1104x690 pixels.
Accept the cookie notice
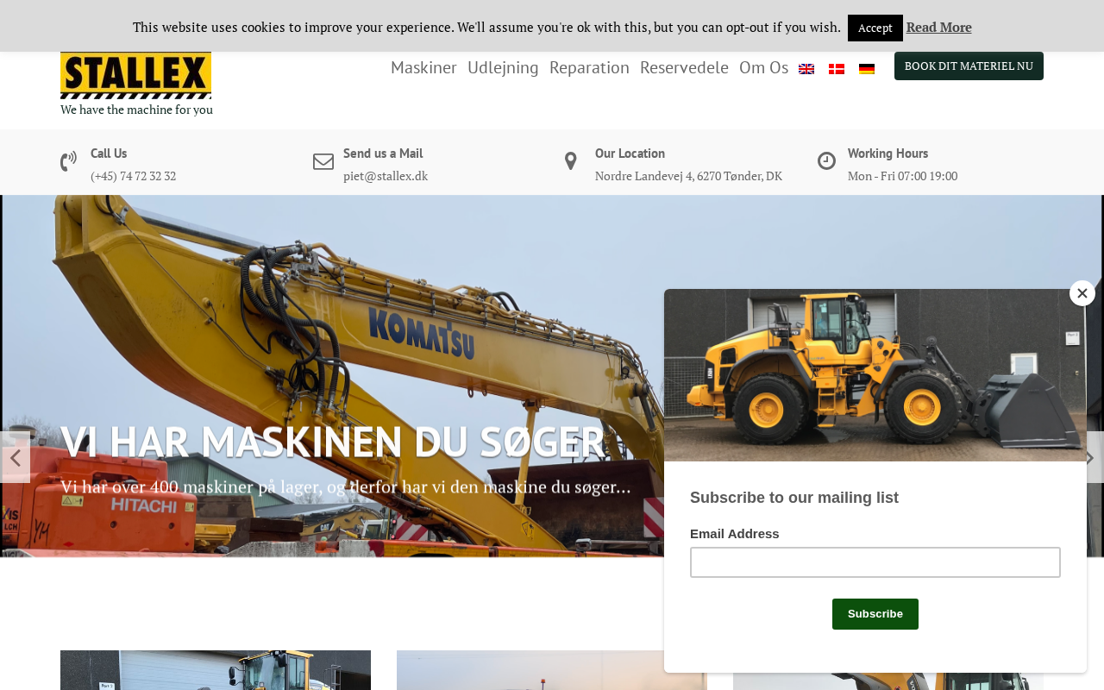[875, 28]
